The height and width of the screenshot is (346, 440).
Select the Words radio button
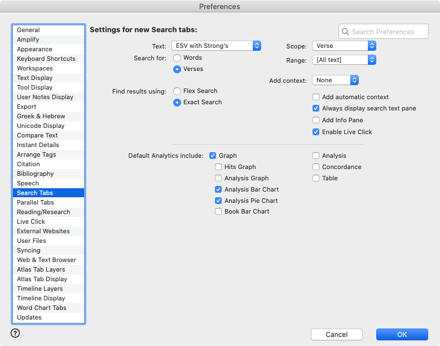tap(177, 57)
